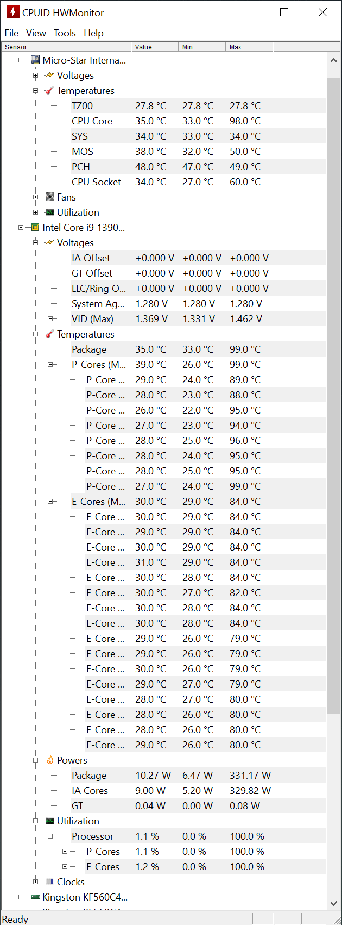Maximize the HWMonitor window

tap(284, 12)
